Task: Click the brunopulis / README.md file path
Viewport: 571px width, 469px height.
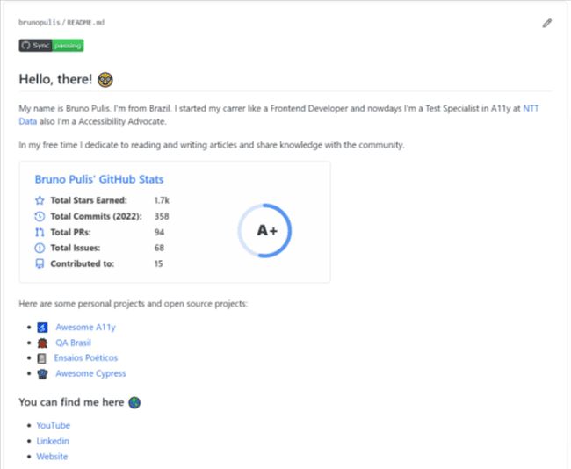Action: click(x=61, y=23)
